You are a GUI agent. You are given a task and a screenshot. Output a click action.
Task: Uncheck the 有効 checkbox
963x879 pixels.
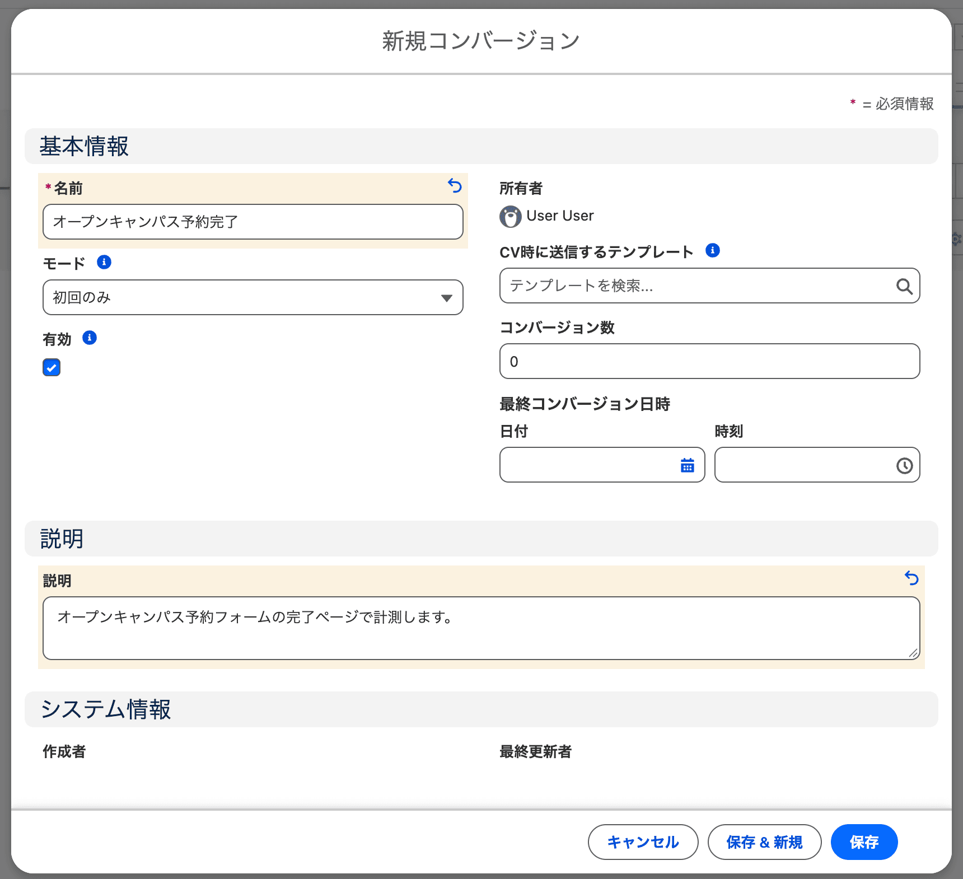[x=52, y=368]
